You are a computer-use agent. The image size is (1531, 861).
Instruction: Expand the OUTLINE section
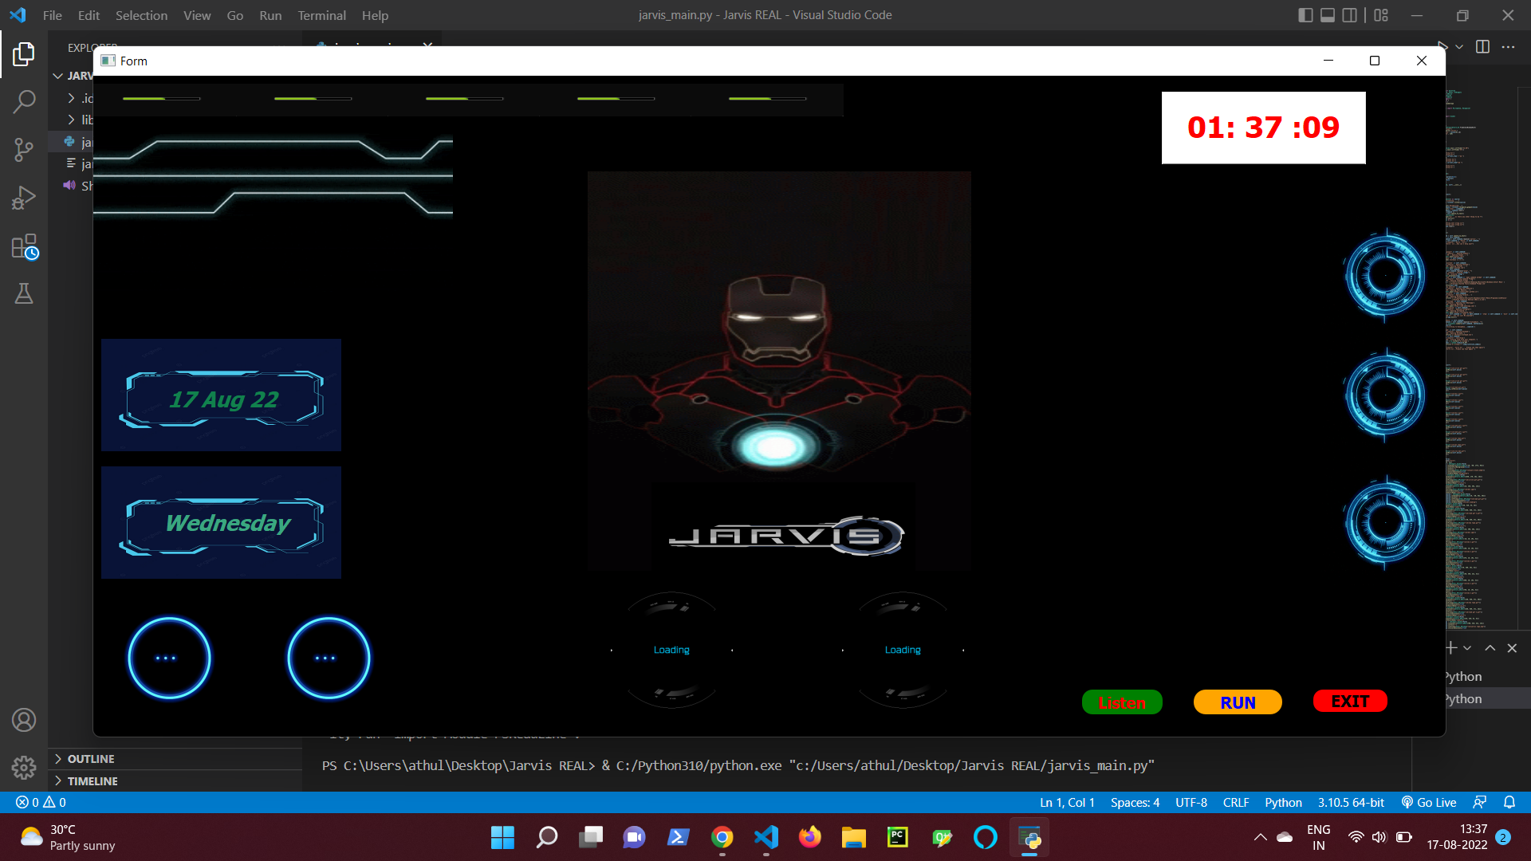pyautogui.click(x=175, y=759)
